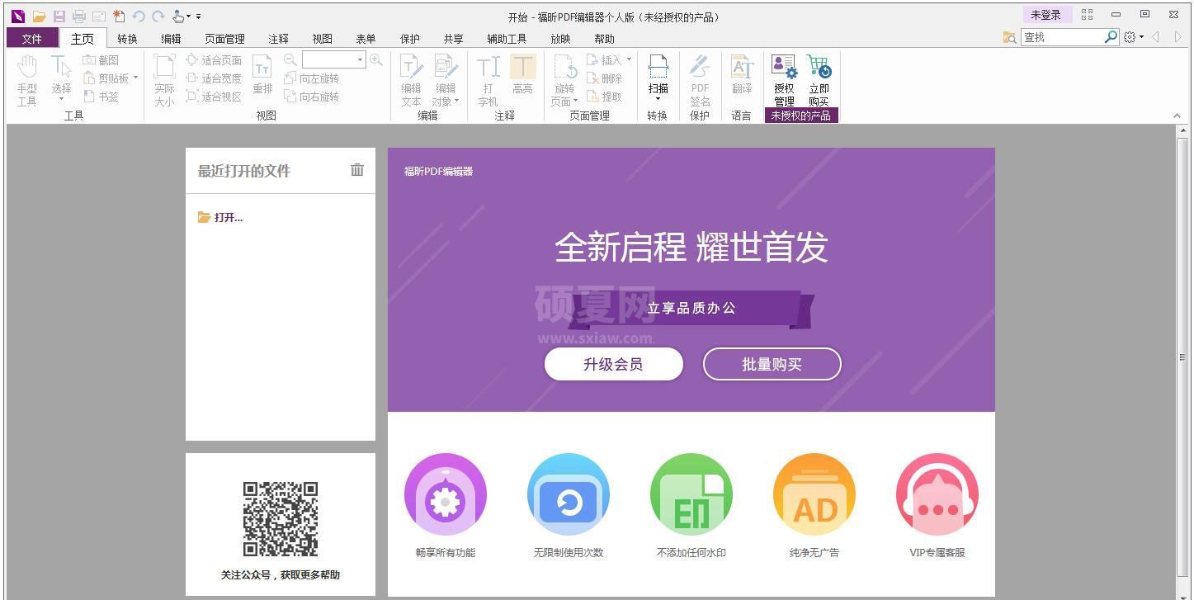The height and width of the screenshot is (600, 1194).
Task: Click the advanced search folder icon
Action: pyautogui.click(x=1009, y=37)
